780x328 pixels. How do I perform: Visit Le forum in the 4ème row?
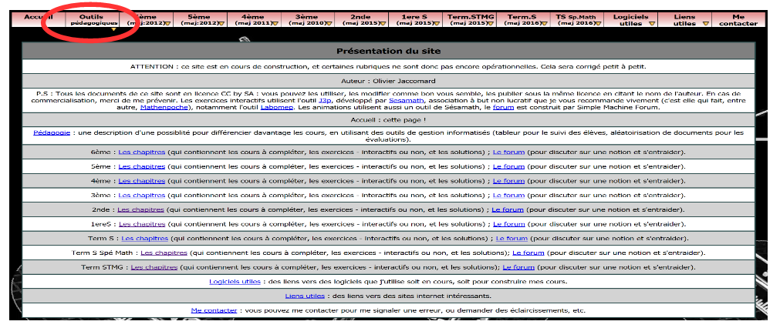[509, 181]
